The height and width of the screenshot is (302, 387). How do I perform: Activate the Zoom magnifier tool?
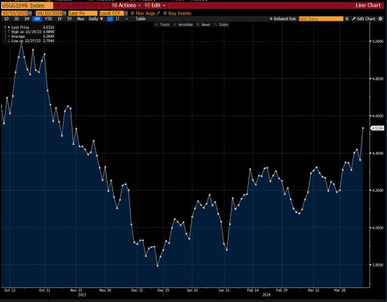point(221,24)
